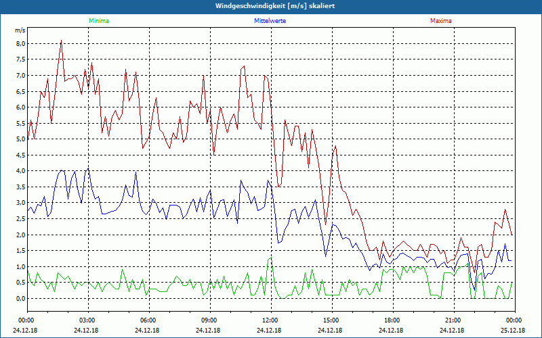Click the m/s unit label
Screen dimensions: 542x338
pos(20,30)
